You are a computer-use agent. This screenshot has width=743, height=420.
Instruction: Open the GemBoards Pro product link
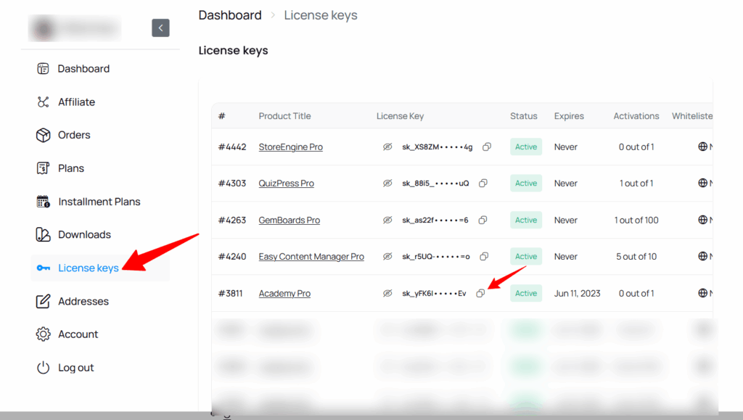pyautogui.click(x=289, y=221)
